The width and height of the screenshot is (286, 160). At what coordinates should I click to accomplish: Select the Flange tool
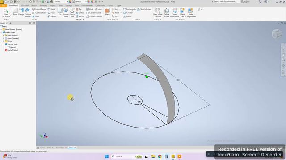click(x=21, y=12)
